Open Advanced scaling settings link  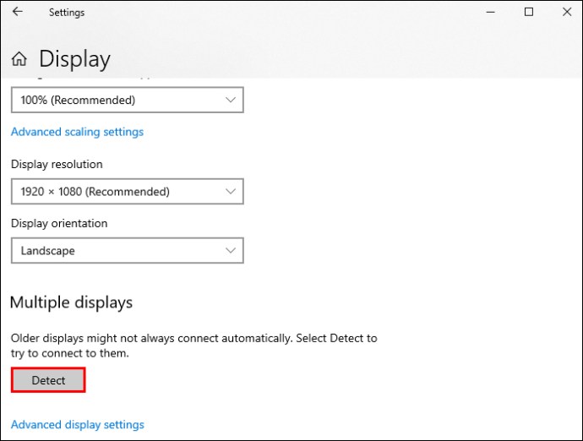coord(77,132)
